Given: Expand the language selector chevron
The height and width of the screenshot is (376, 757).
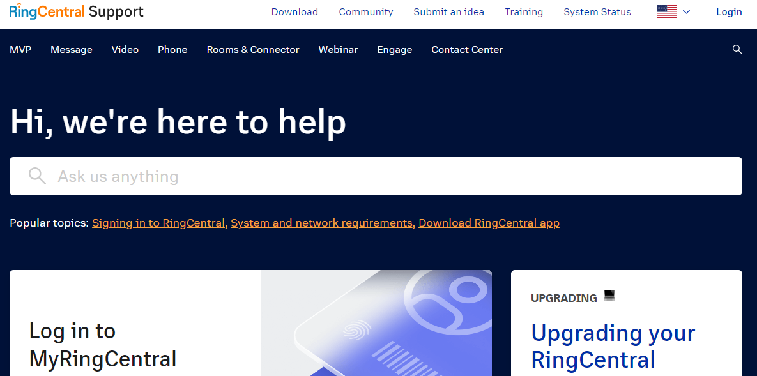Looking at the screenshot, I should pyautogui.click(x=687, y=12).
